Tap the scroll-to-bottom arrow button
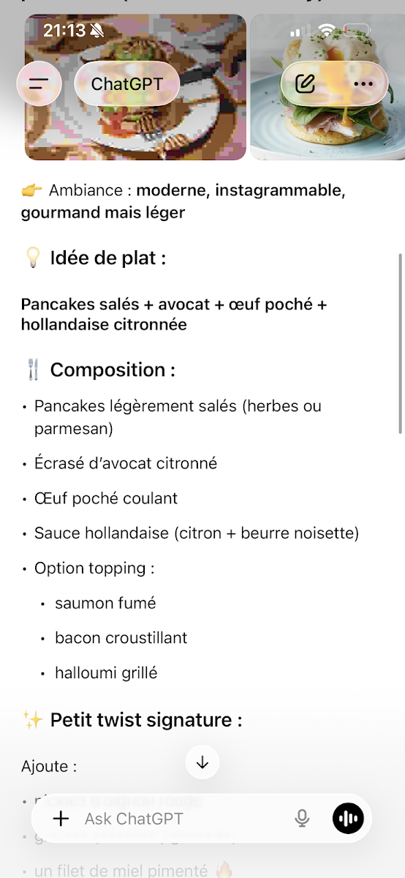The image size is (405, 878). (x=202, y=762)
